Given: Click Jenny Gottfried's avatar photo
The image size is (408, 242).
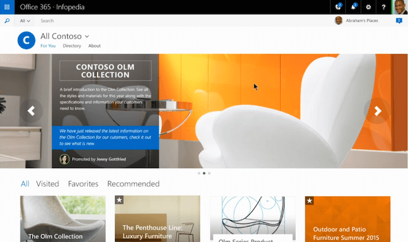Looking at the screenshot, I should pyautogui.click(x=64, y=159).
